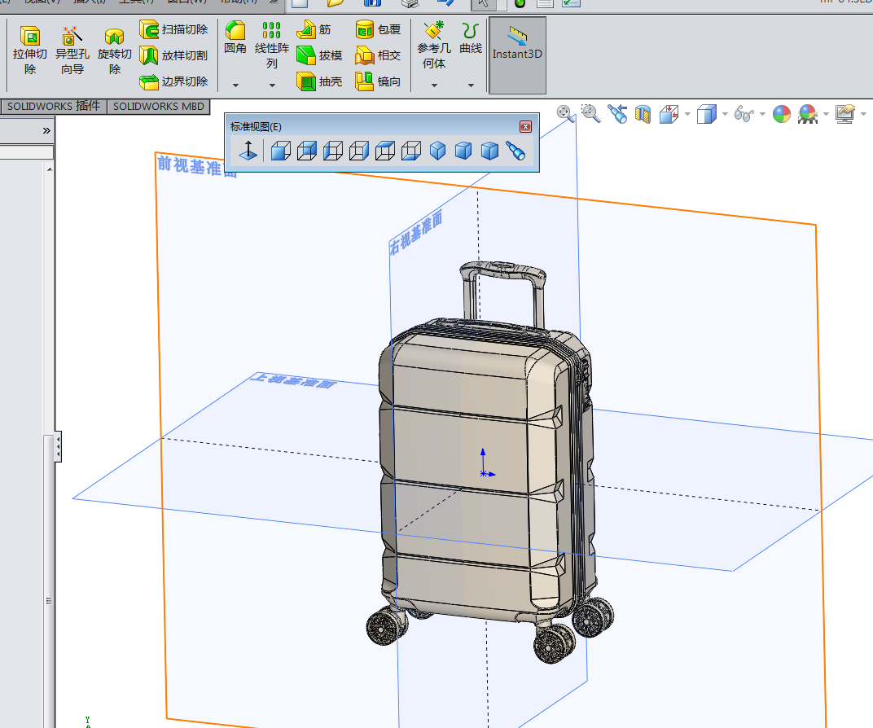This screenshot has width=873, height=728.
Task: Select the 上视基准面 top plane label
Action: click(x=294, y=381)
